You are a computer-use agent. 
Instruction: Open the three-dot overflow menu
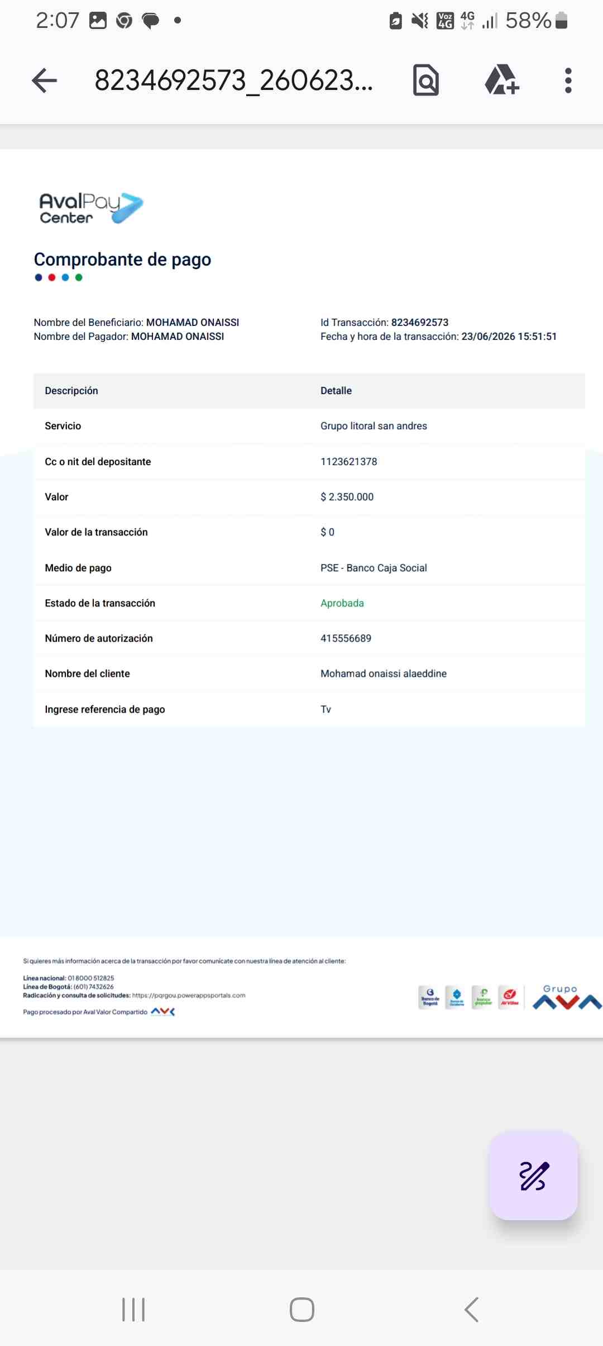point(568,80)
